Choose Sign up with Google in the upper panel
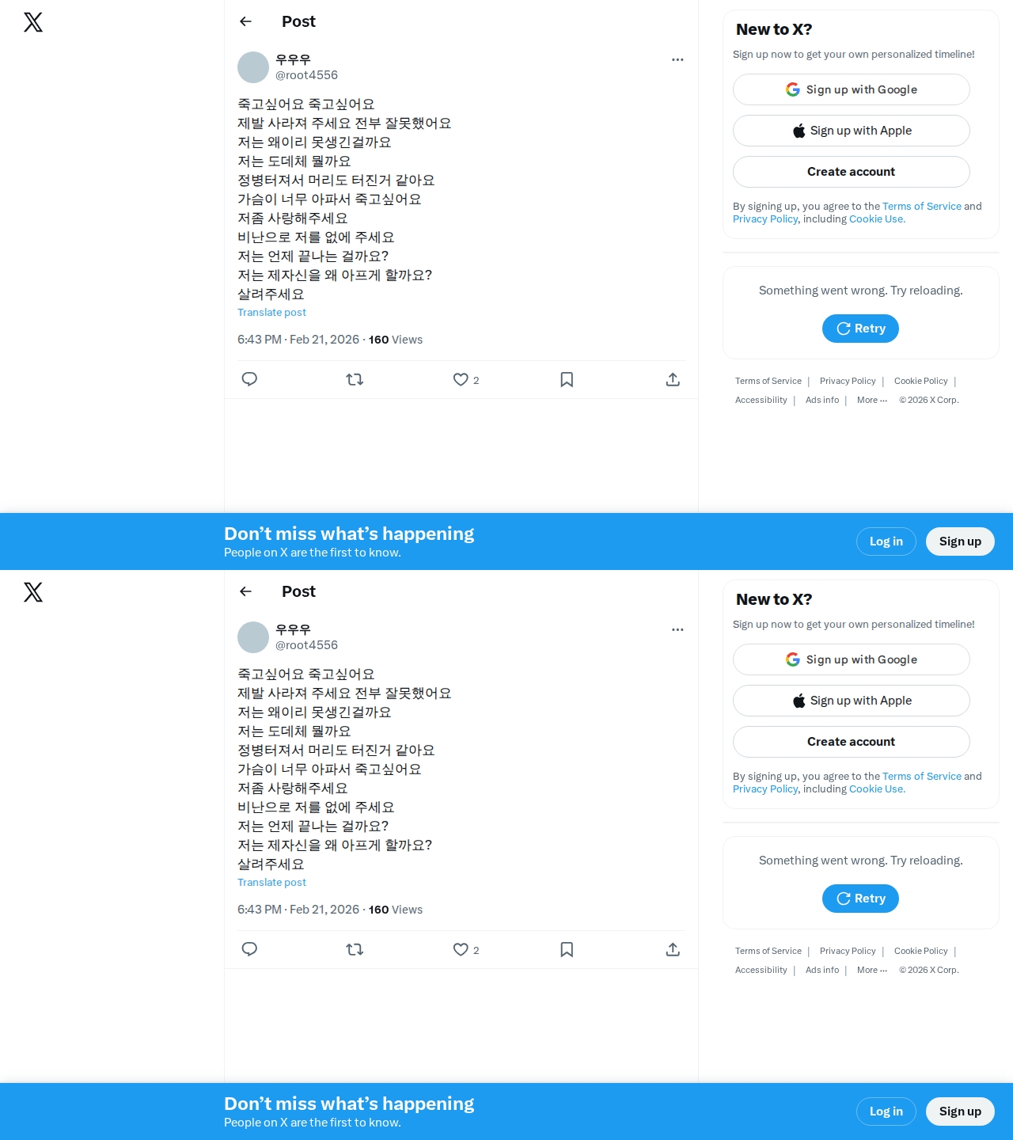The width and height of the screenshot is (1013, 1140). click(x=852, y=89)
